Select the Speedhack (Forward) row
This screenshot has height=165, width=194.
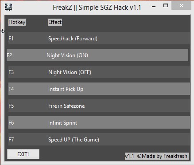pyautogui.click(x=99, y=38)
